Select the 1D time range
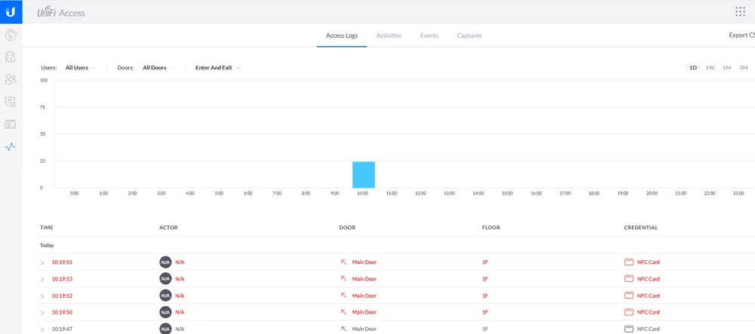This screenshot has height=334, width=755. [x=693, y=68]
